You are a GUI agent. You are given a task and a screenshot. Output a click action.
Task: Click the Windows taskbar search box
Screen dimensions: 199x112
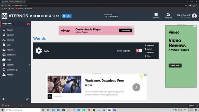(23, 110)
